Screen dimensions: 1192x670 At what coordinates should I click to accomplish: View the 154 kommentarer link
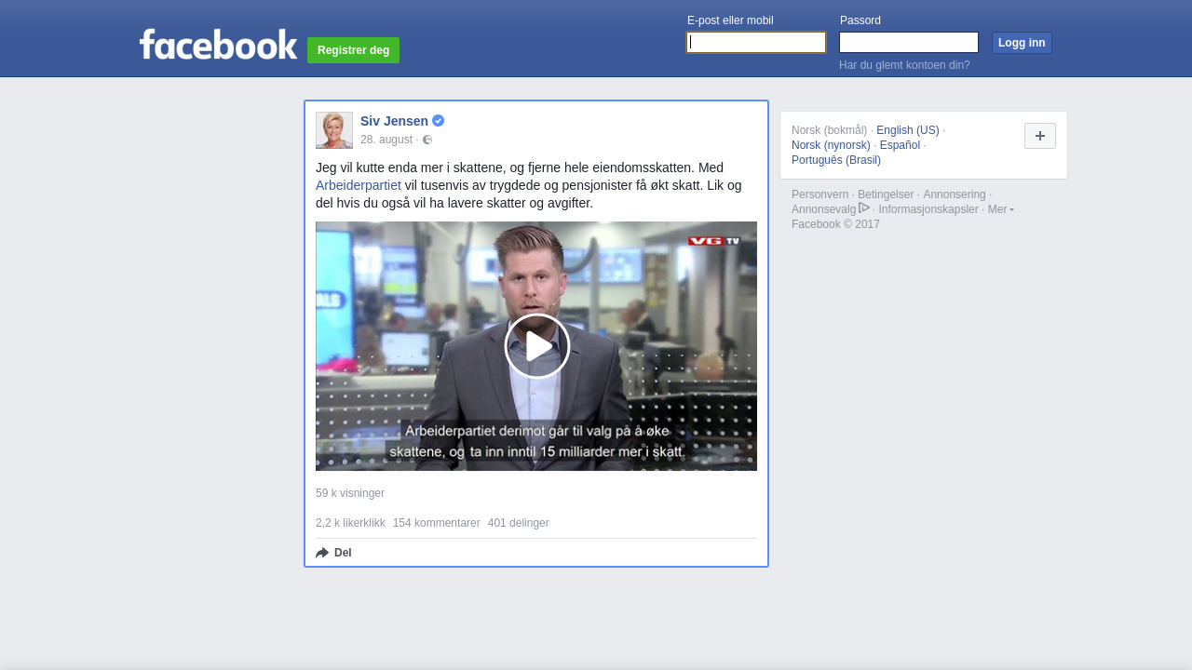pyautogui.click(x=436, y=523)
